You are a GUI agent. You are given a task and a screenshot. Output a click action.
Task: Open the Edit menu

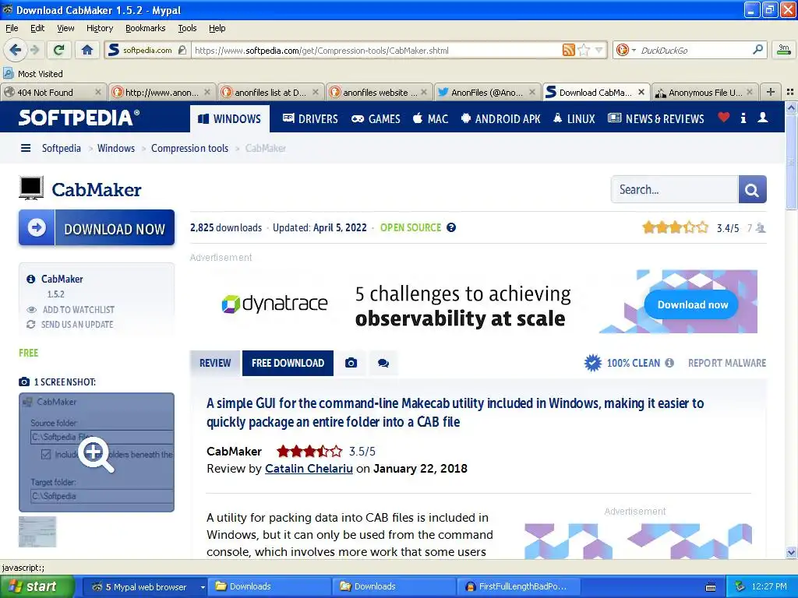click(37, 28)
